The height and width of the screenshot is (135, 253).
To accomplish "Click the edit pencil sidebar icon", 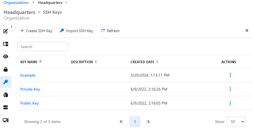I will [x=6, y=31].
